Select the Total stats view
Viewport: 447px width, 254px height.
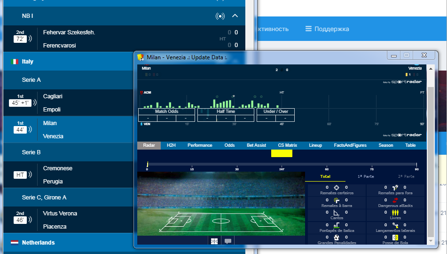pos(325,176)
